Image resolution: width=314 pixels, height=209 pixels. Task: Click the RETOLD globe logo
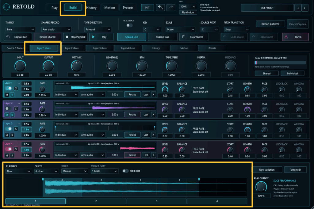(6, 7)
